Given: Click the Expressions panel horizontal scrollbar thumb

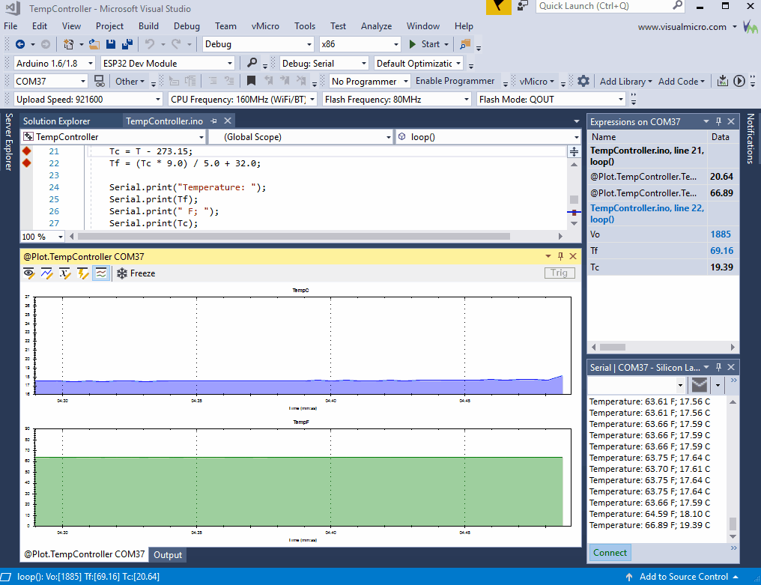Looking at the screenshot, I should (x=613, y=347).
